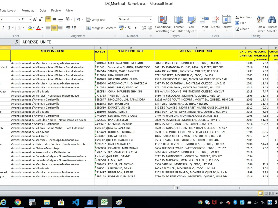Viewport: 278px width, 208px height.
Task: Click Decrease Indent icon
Action: coord(68,28)
